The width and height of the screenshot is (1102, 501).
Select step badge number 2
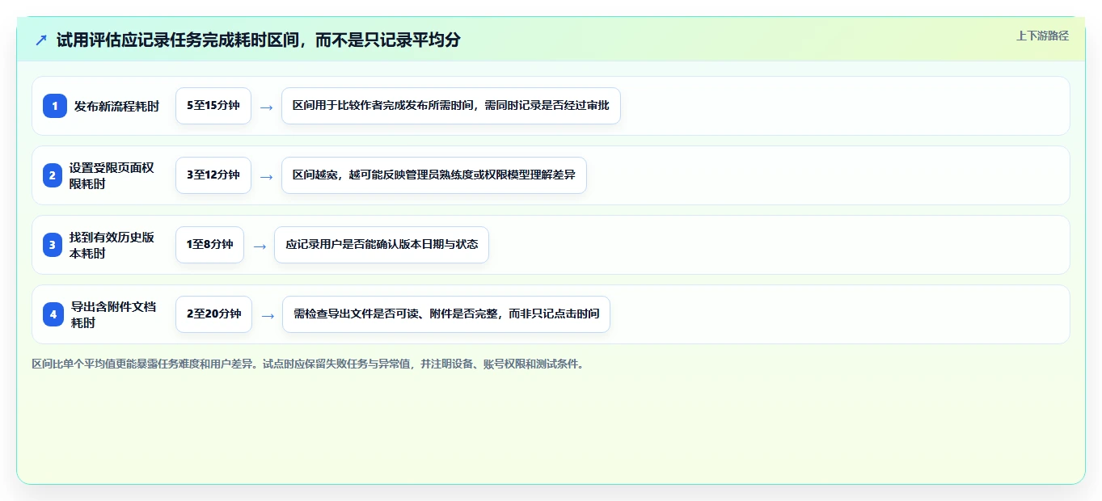pyautogui.click(x=52, y=175)
